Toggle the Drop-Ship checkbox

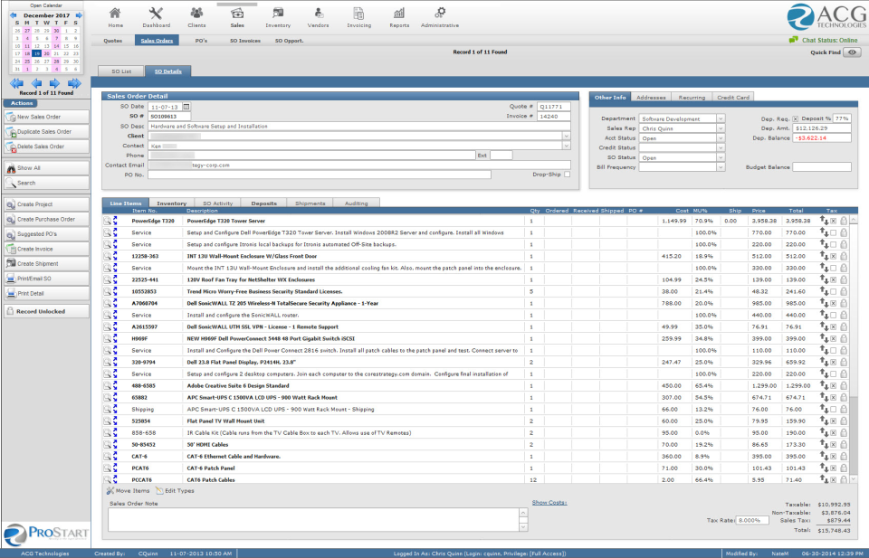click(x=567, y=175)
